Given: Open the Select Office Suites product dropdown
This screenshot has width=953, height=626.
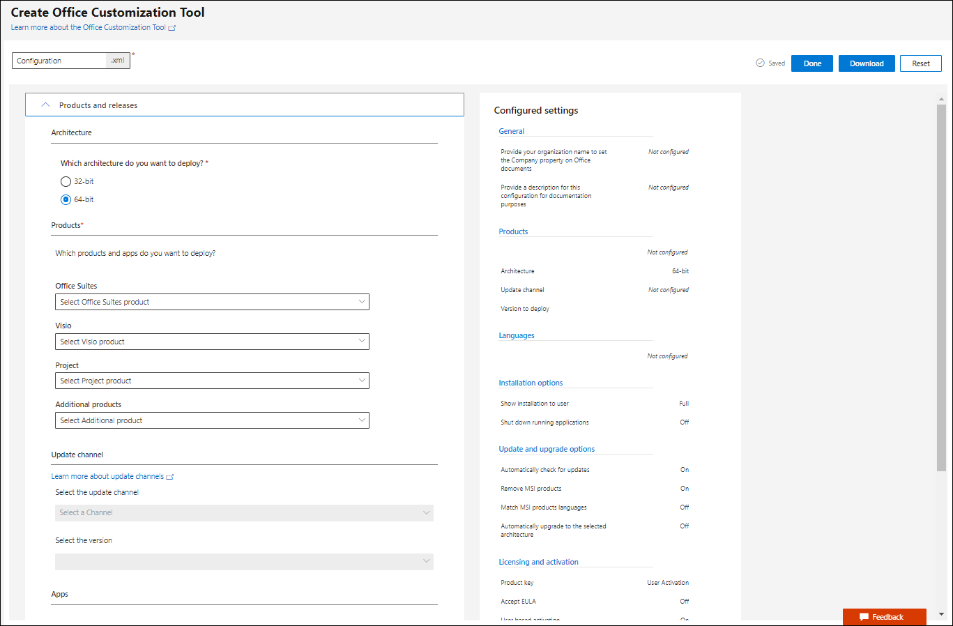Looking at the screenshot, I should click(212, 302).
